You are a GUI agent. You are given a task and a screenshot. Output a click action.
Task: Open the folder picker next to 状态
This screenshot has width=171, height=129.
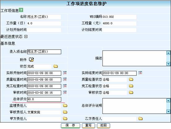(56, 66)
